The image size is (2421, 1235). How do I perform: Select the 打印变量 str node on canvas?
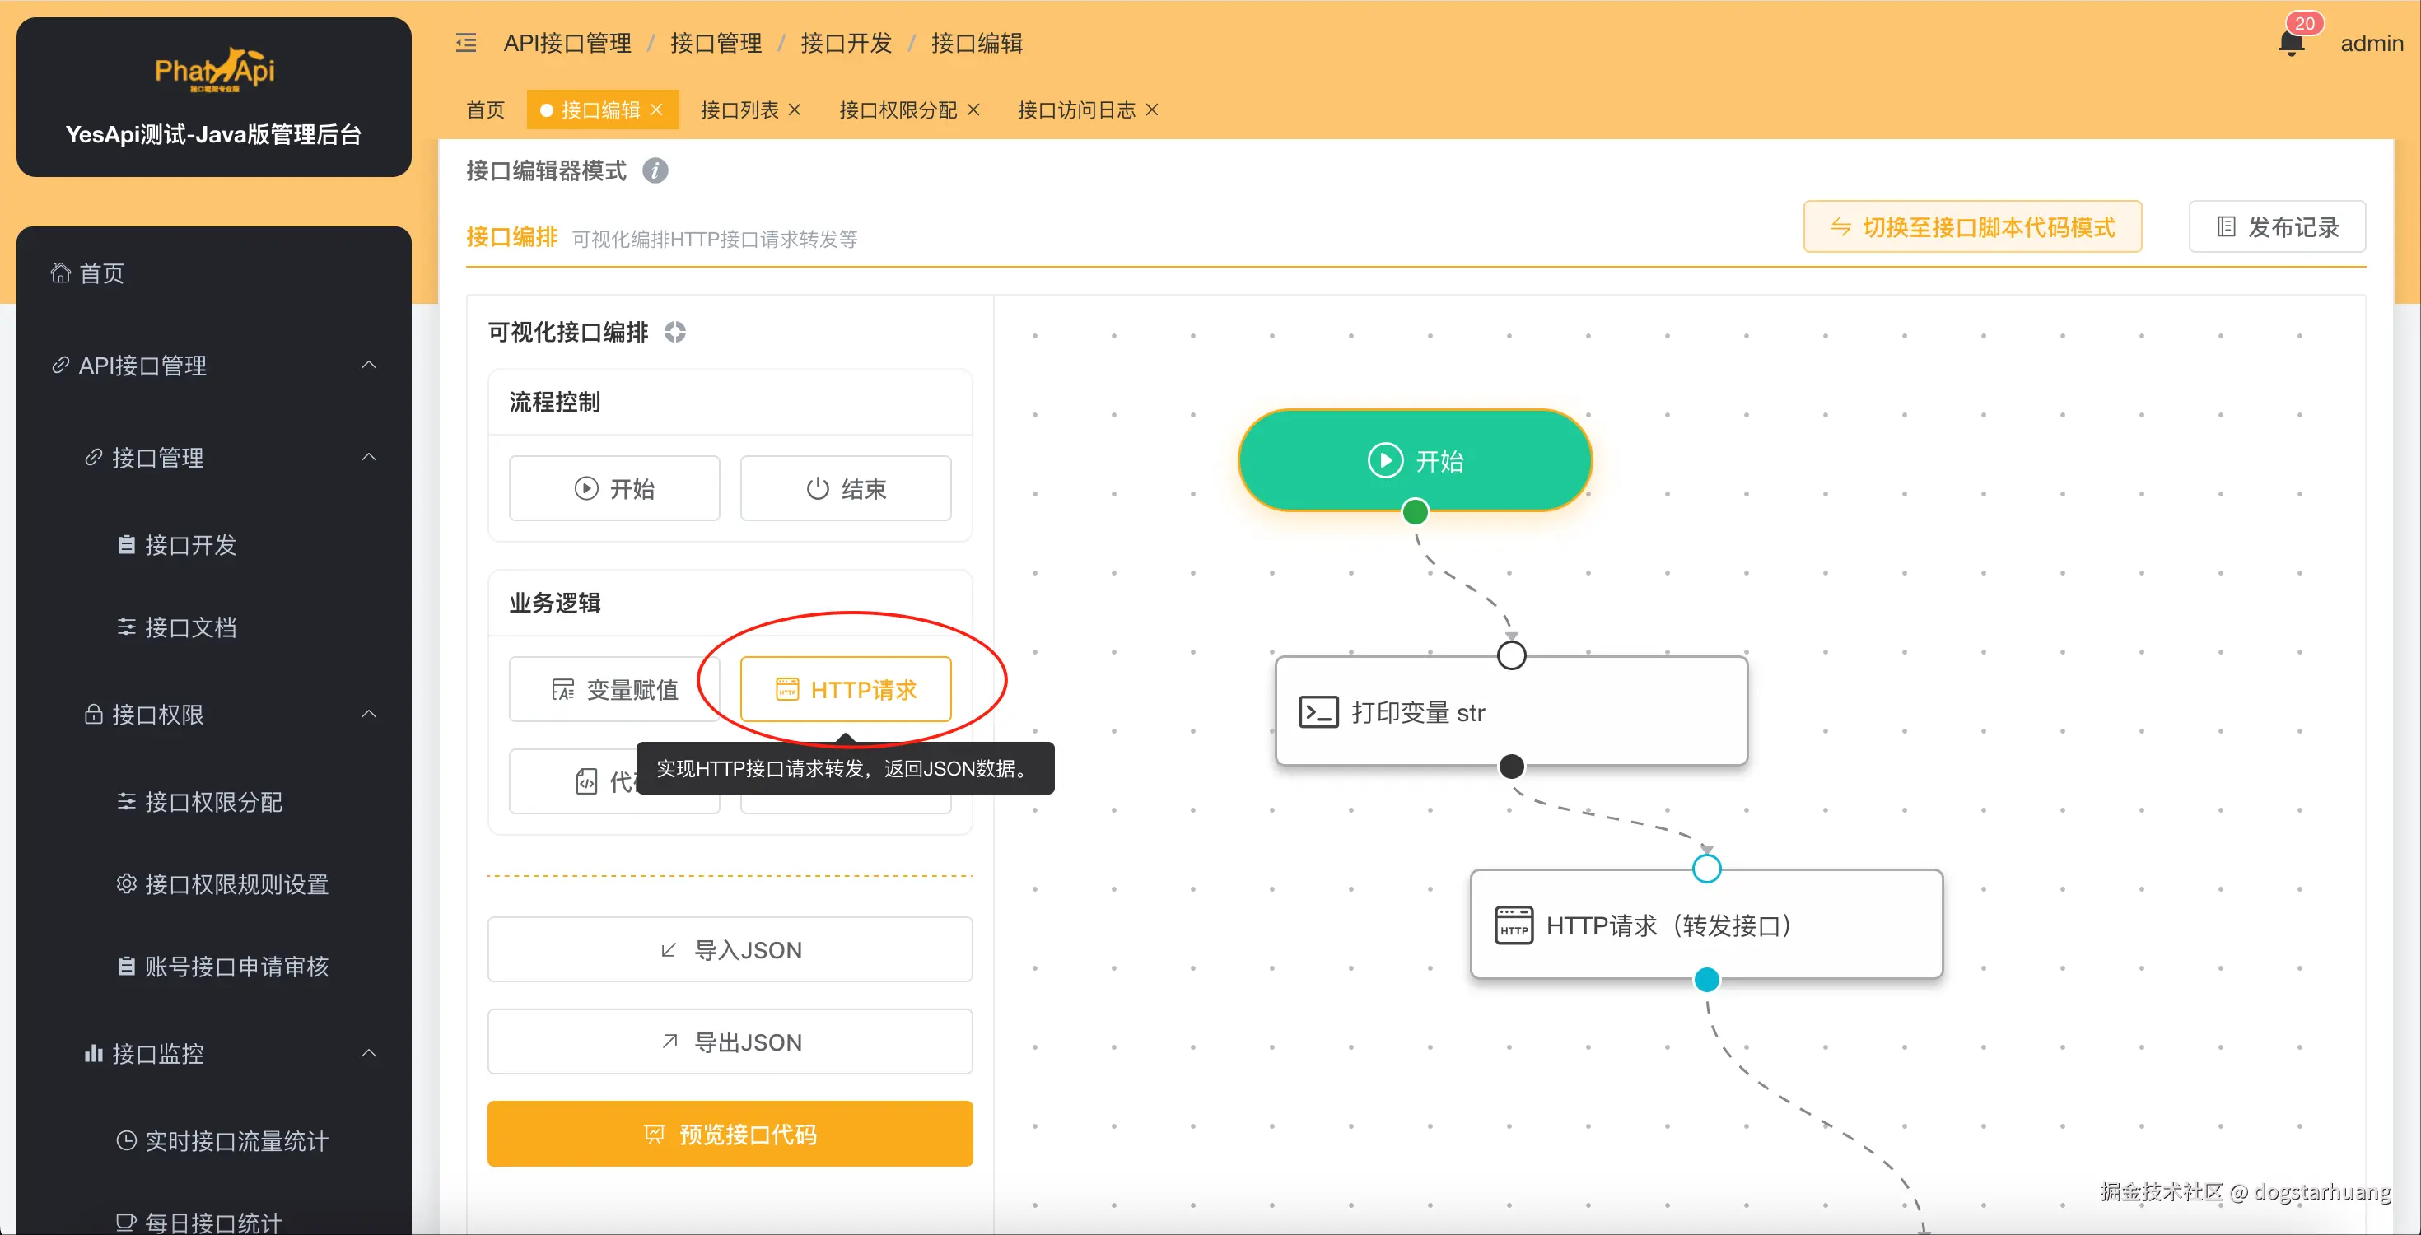point(1510,712)
